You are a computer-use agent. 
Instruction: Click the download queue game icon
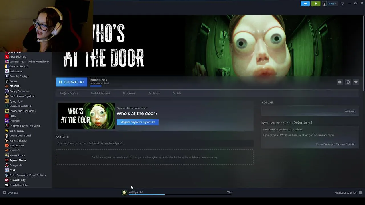[x=124, y=193]
